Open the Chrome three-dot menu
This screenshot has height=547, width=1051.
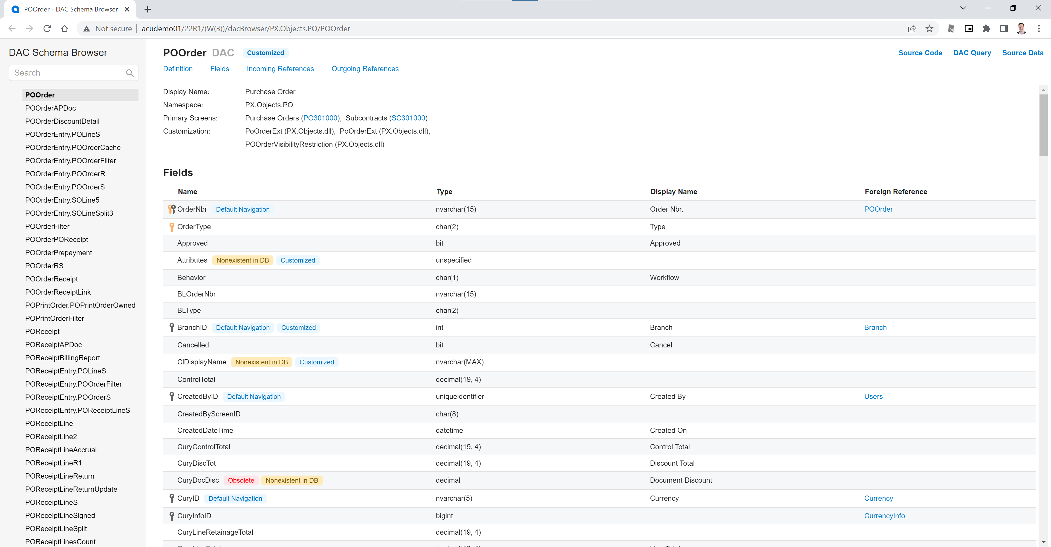[x=1039, y=28]
